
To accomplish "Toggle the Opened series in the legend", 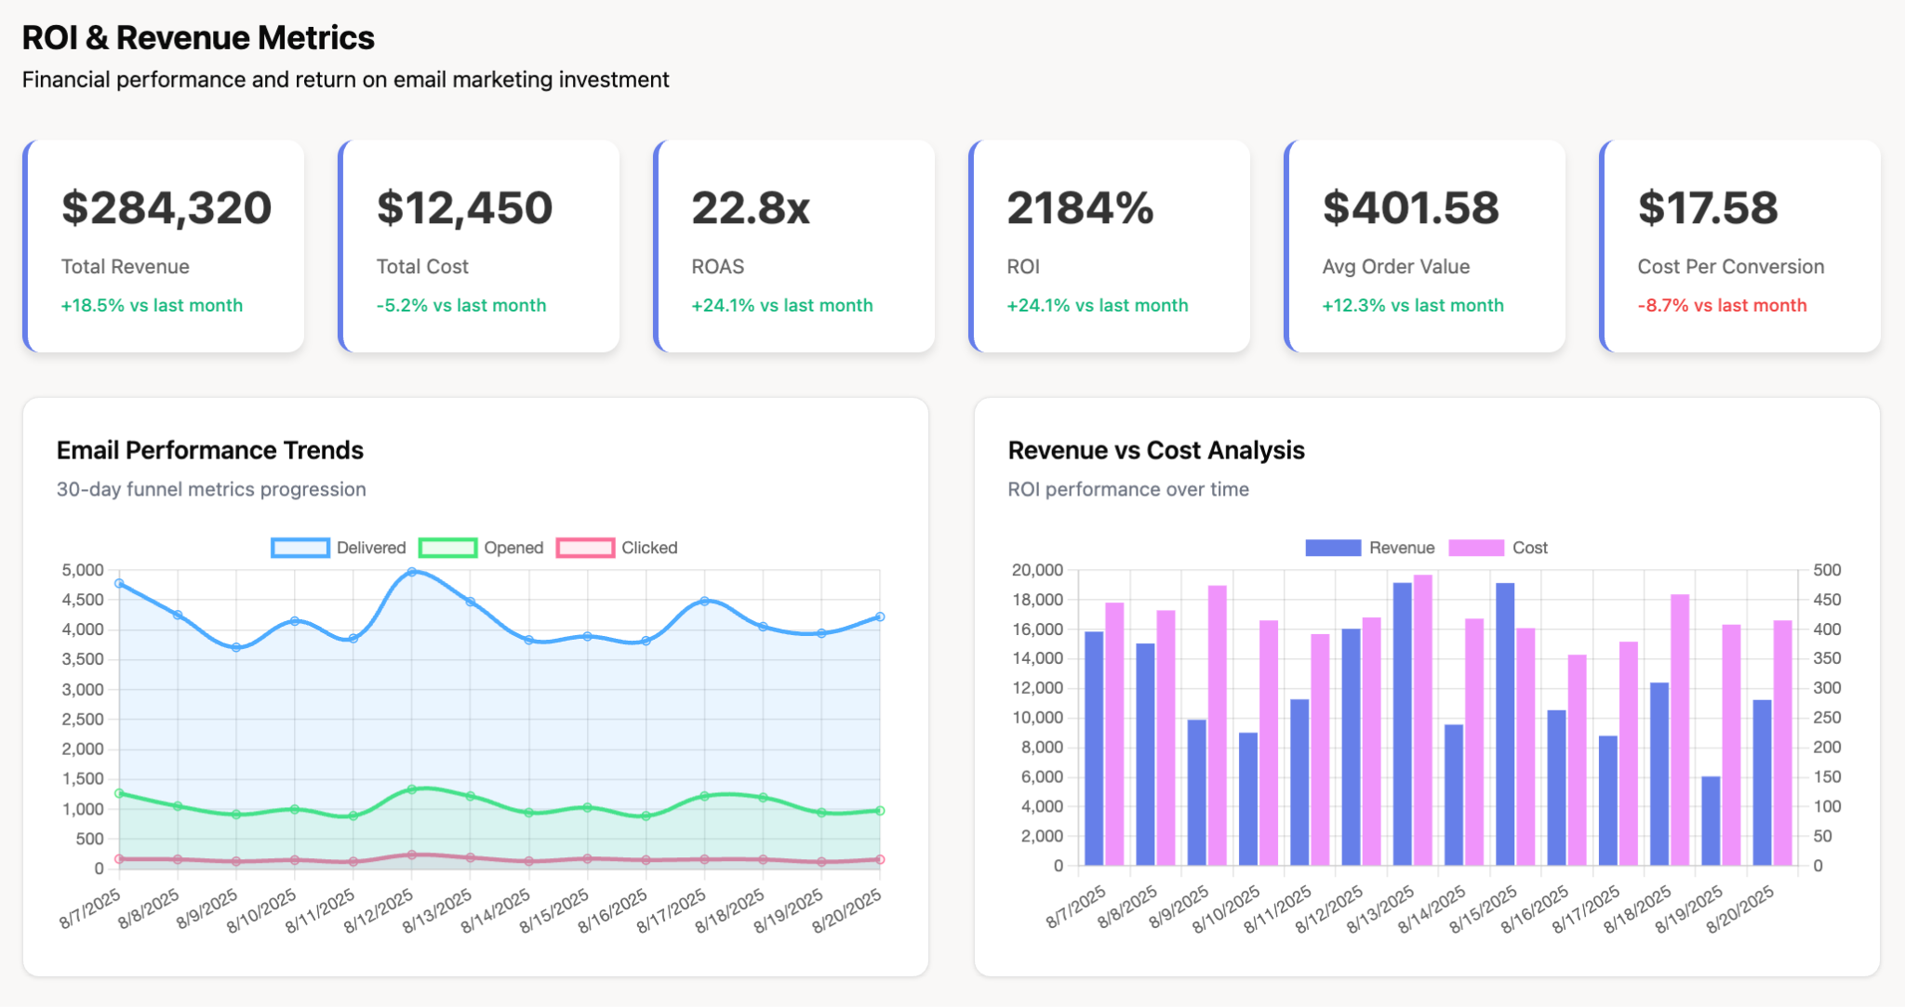I will pos(513,548).
